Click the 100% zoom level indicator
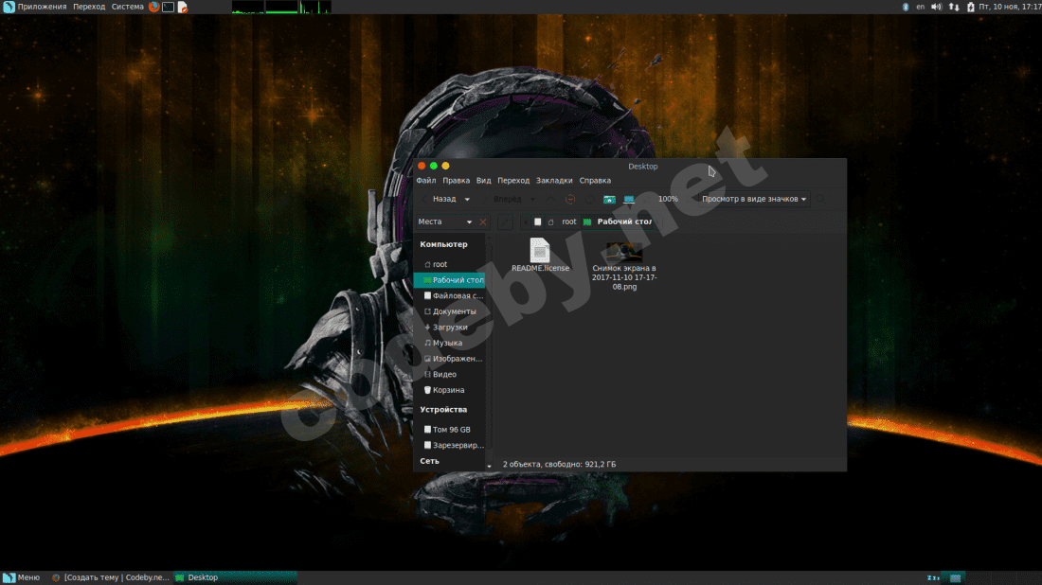The height and width of the screenshot is (585, 1042). (668, 199)
